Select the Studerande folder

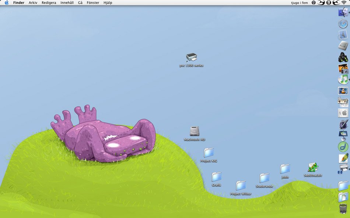point(264,178)
